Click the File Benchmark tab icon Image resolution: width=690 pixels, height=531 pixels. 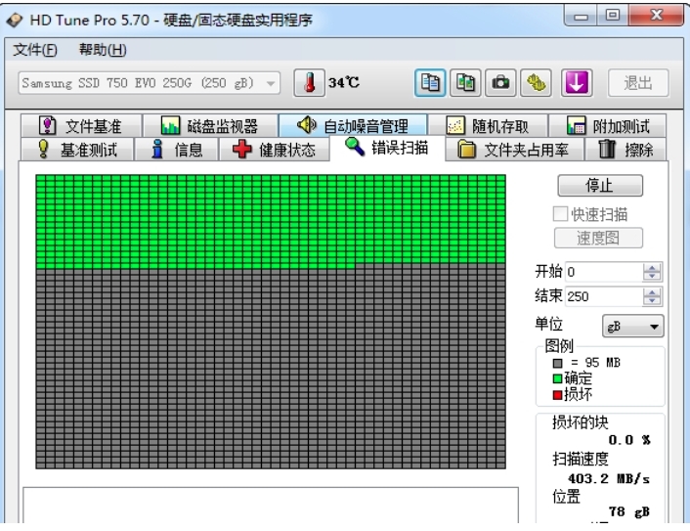pyautogui.click(x=47, y=125)
